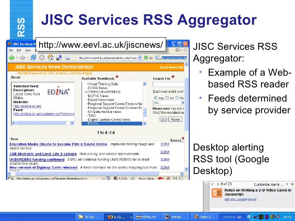Show next alert with right chevron
The height and width of the screenshot is (221, 295).
point(218,184)
